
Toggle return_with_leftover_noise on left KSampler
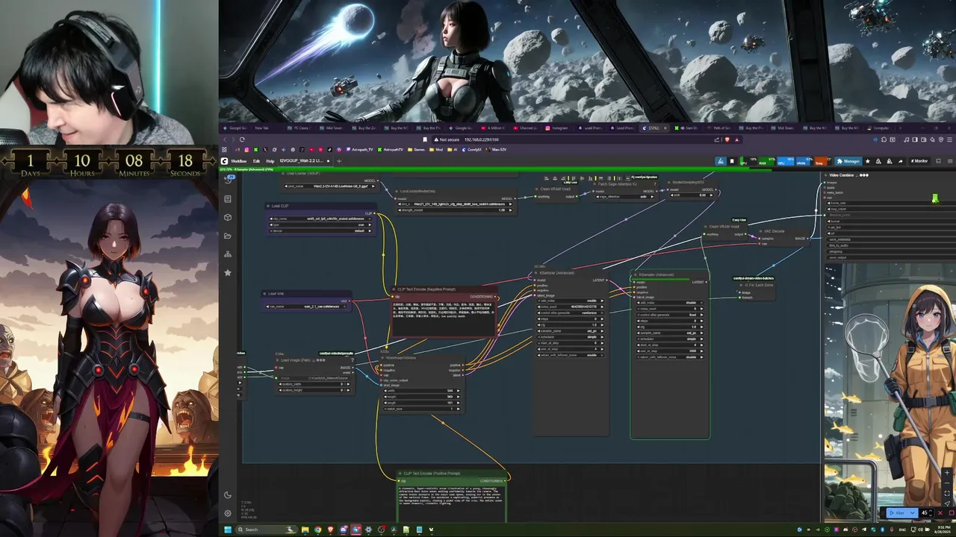[571, 355]
